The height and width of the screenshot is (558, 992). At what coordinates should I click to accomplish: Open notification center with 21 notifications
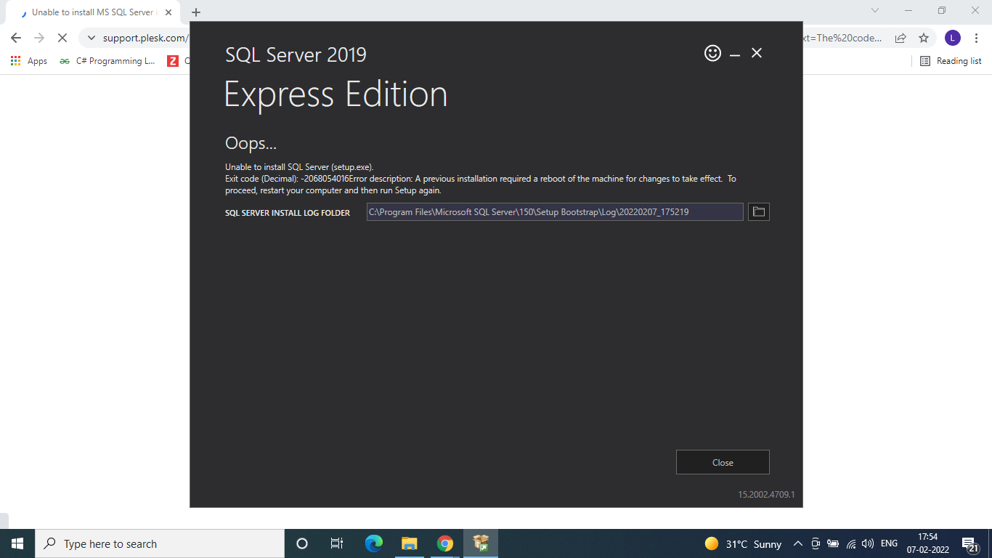coord(969,543)
